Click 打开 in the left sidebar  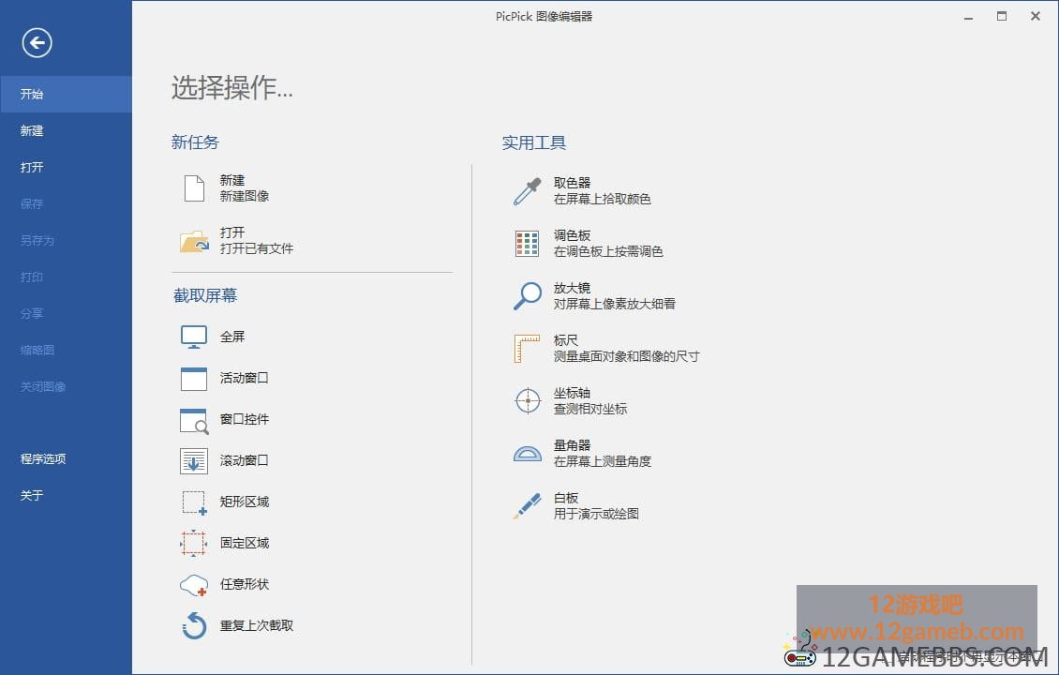click(67, 167)
